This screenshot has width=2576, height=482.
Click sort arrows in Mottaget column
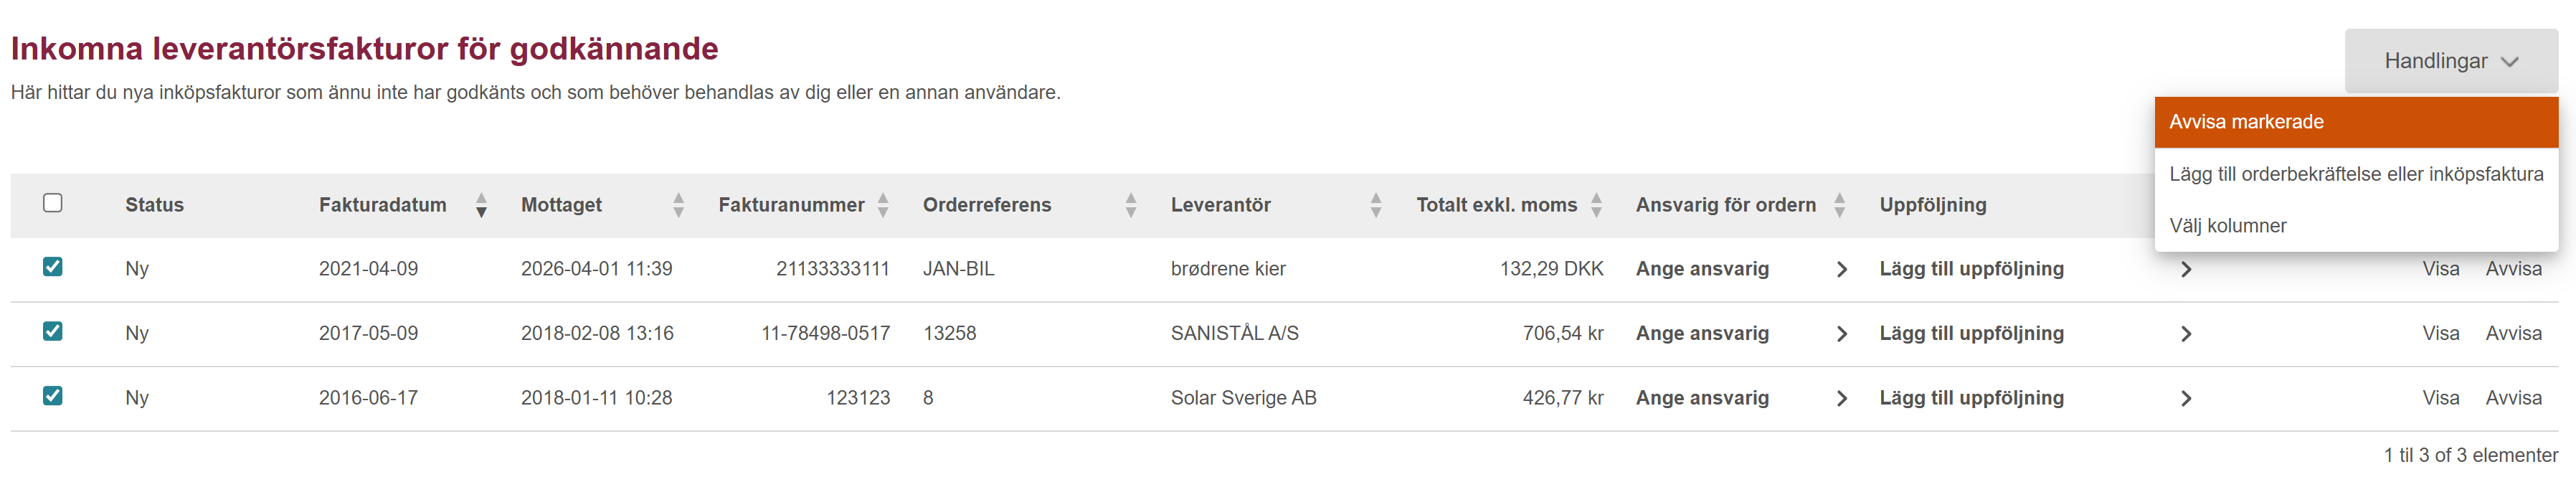pyautogui.click(x=679, y=205)
